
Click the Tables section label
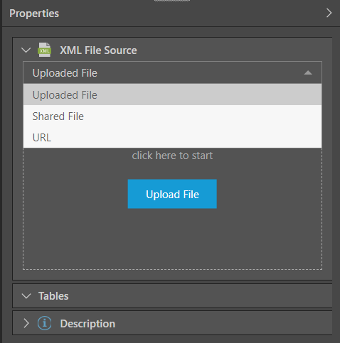coord(53,296)
